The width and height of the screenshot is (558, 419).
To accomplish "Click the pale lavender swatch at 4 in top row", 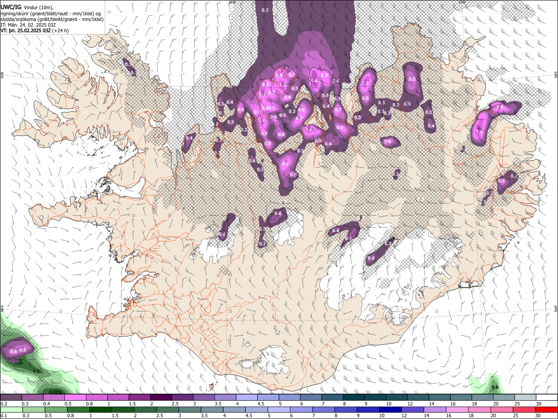I will [247, 397].
